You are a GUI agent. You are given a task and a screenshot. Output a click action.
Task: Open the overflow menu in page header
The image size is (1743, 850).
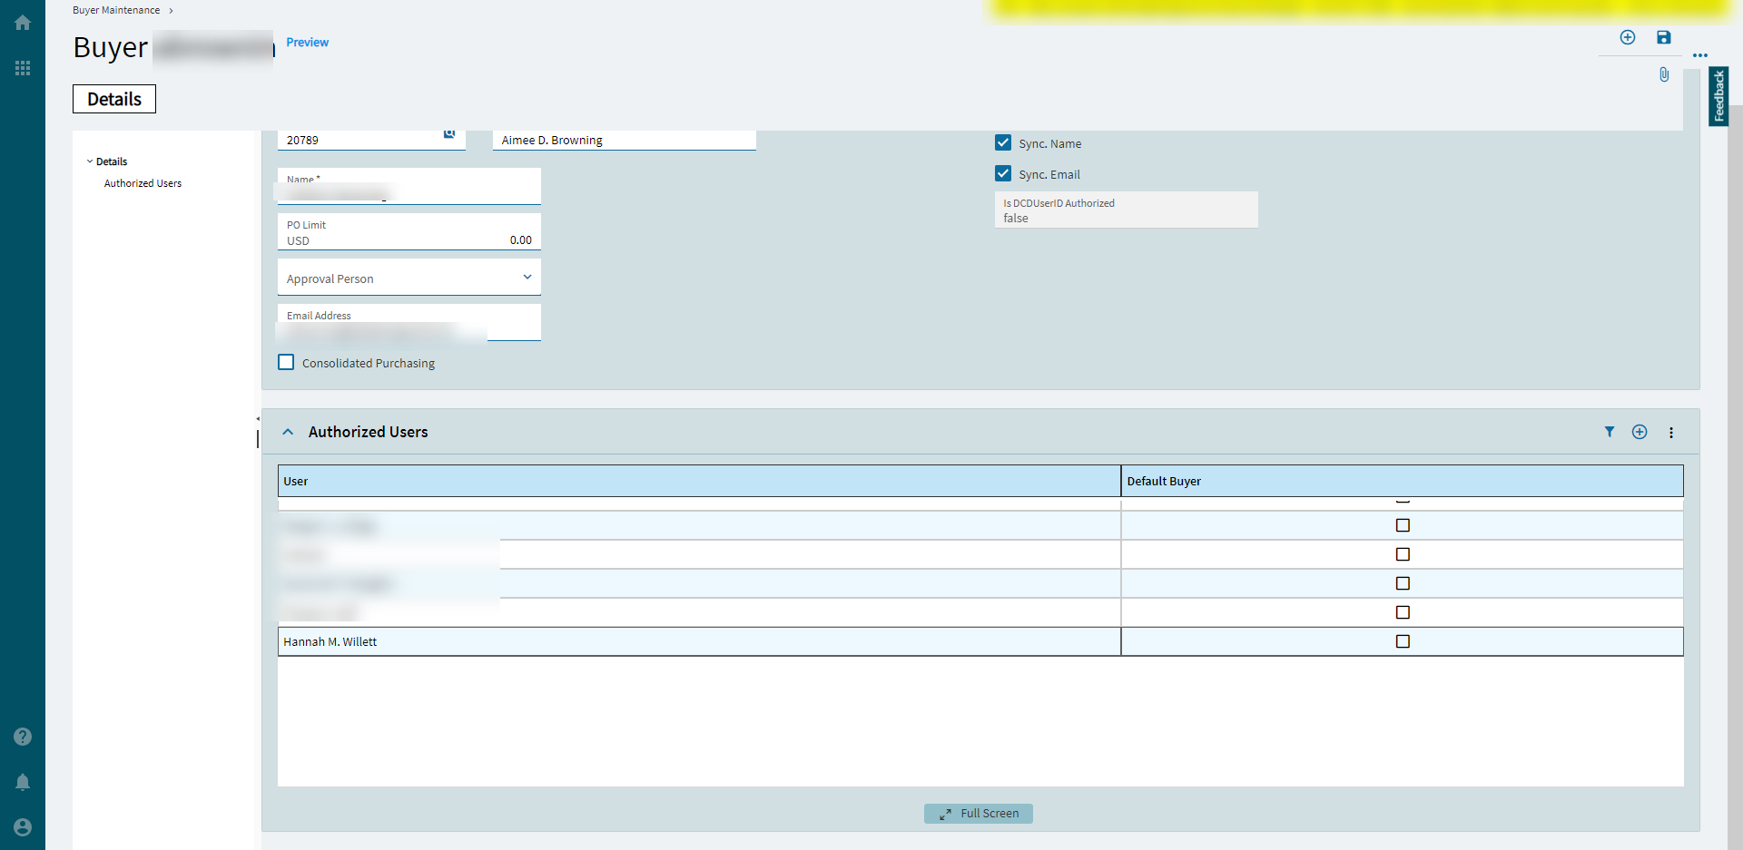tap(1700, 55)
